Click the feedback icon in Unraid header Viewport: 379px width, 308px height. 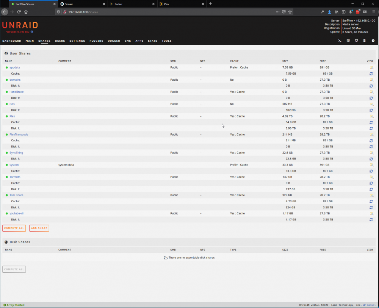pyautogui.click(x=348, y=41)
